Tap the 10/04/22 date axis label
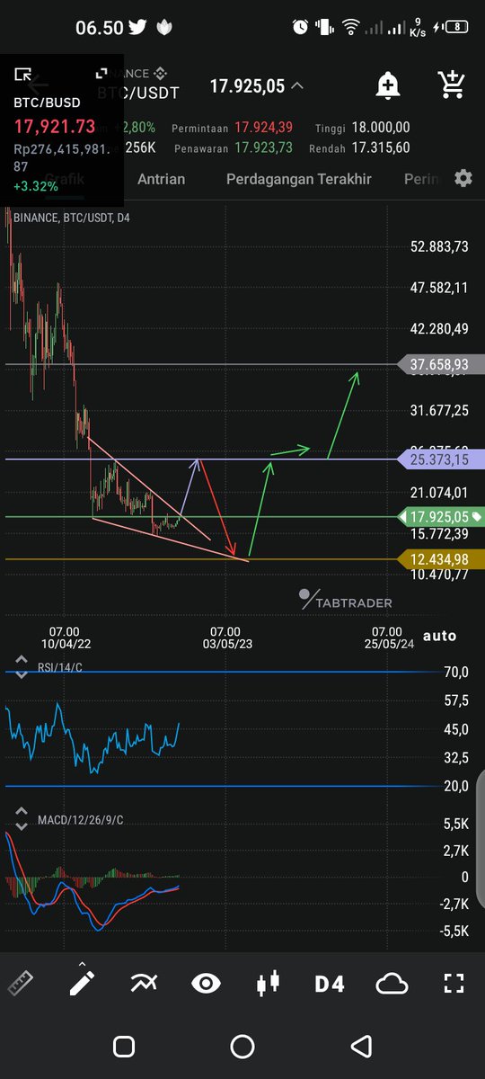The image size is (485, 1079). [x=66, y=644]
